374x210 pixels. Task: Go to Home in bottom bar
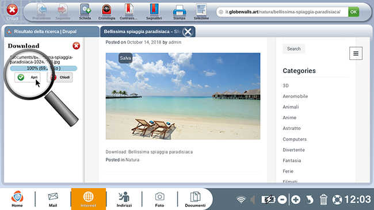(x=17, y=199)
